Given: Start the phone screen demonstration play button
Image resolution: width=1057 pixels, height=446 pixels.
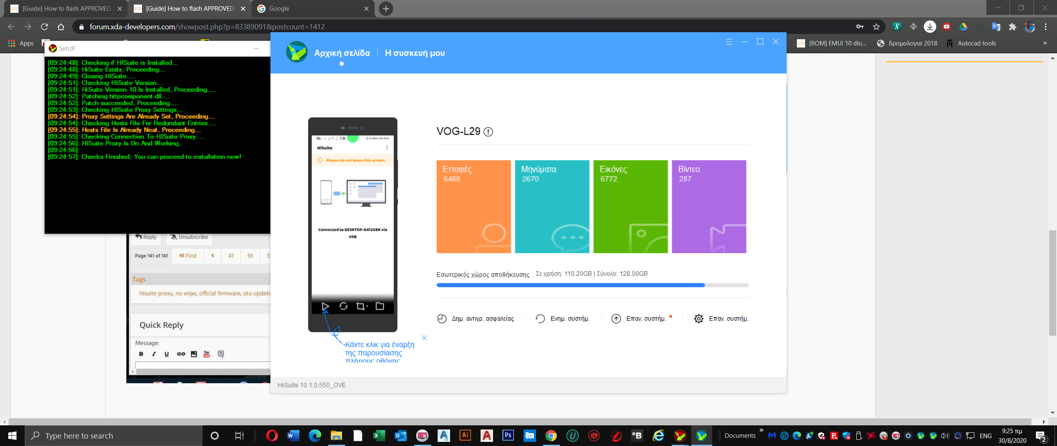Looking at the screenshot, I should pyautogui.click(x=325, y=306).
